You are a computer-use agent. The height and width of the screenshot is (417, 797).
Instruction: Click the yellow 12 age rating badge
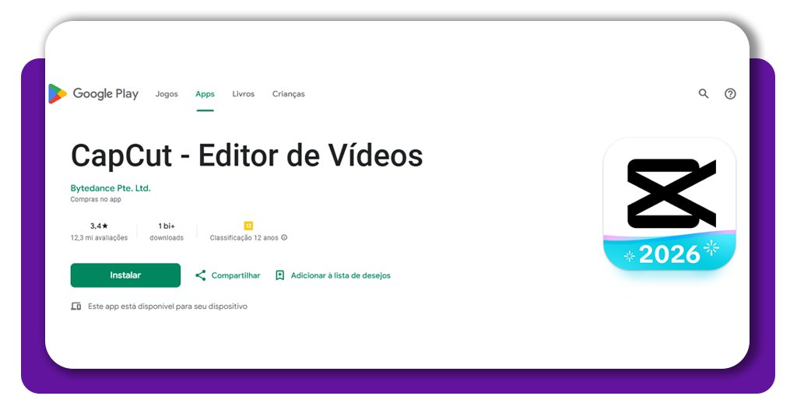[248, 226]
